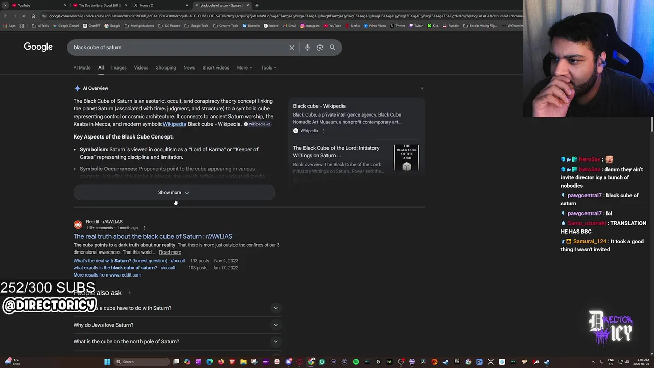Switch to Short videos tab

[x=216, y=68]
